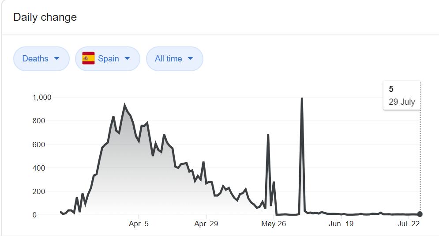Click the 1,000 y-axis label
Image resolution: width=439 pixels, height=236 pixels.
click(x=42, y=97)
